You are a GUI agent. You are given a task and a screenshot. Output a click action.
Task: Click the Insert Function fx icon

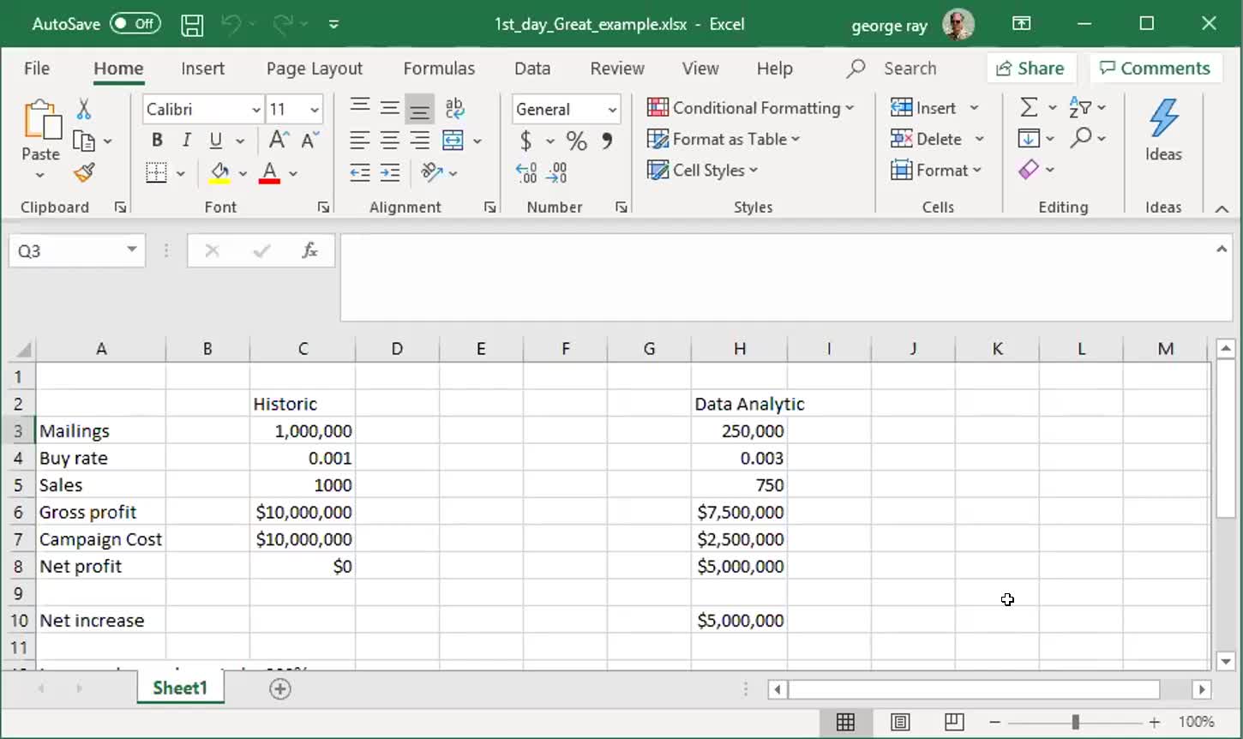(x=310, y=250)
